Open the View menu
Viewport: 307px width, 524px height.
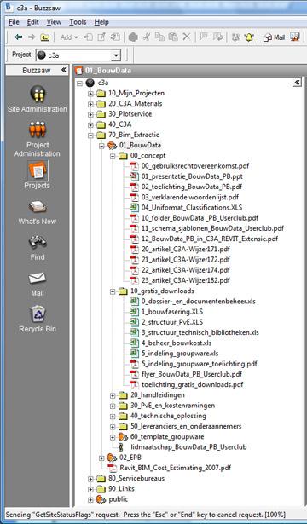(x=54, y=22)
